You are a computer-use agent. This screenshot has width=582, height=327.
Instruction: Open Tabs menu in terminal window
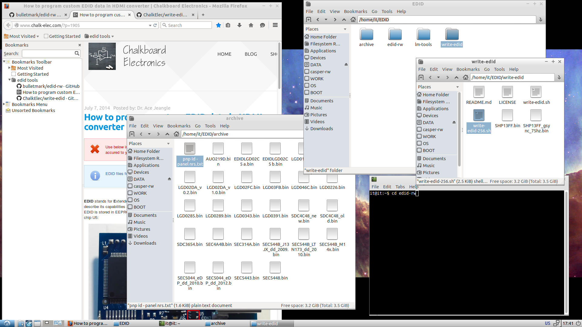coord(400,187)
